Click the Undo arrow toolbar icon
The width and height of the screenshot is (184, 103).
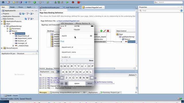pos(26,2)
